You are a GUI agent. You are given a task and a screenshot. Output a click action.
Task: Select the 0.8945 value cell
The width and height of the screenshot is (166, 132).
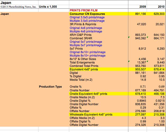pyautogui.click(x=141, y=101)
